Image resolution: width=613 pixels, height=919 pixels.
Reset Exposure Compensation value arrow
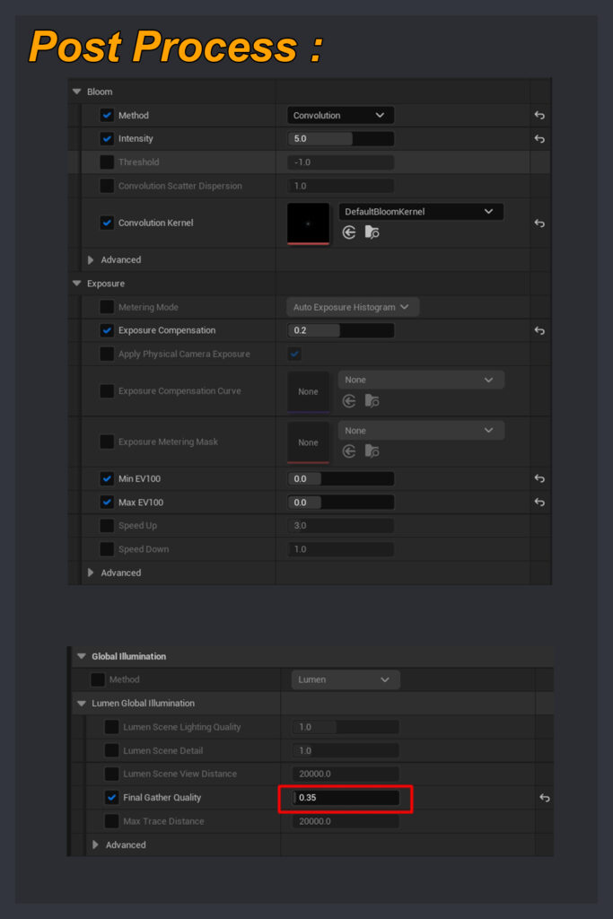coord(539,330)
